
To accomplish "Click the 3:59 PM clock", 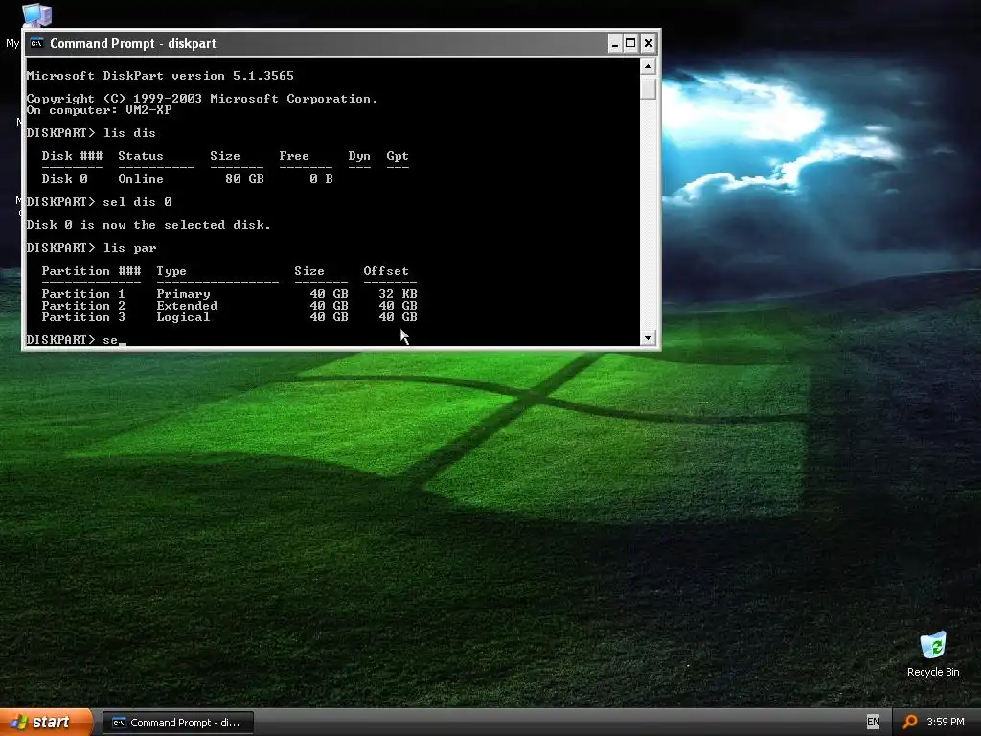I will [x=945, y=722].
